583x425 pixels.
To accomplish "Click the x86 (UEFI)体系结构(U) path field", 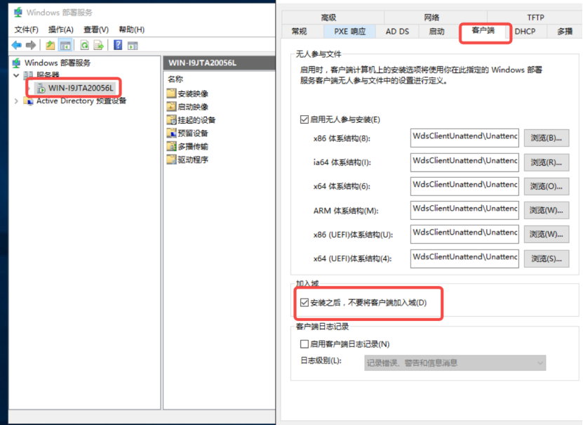I will 464,234.
